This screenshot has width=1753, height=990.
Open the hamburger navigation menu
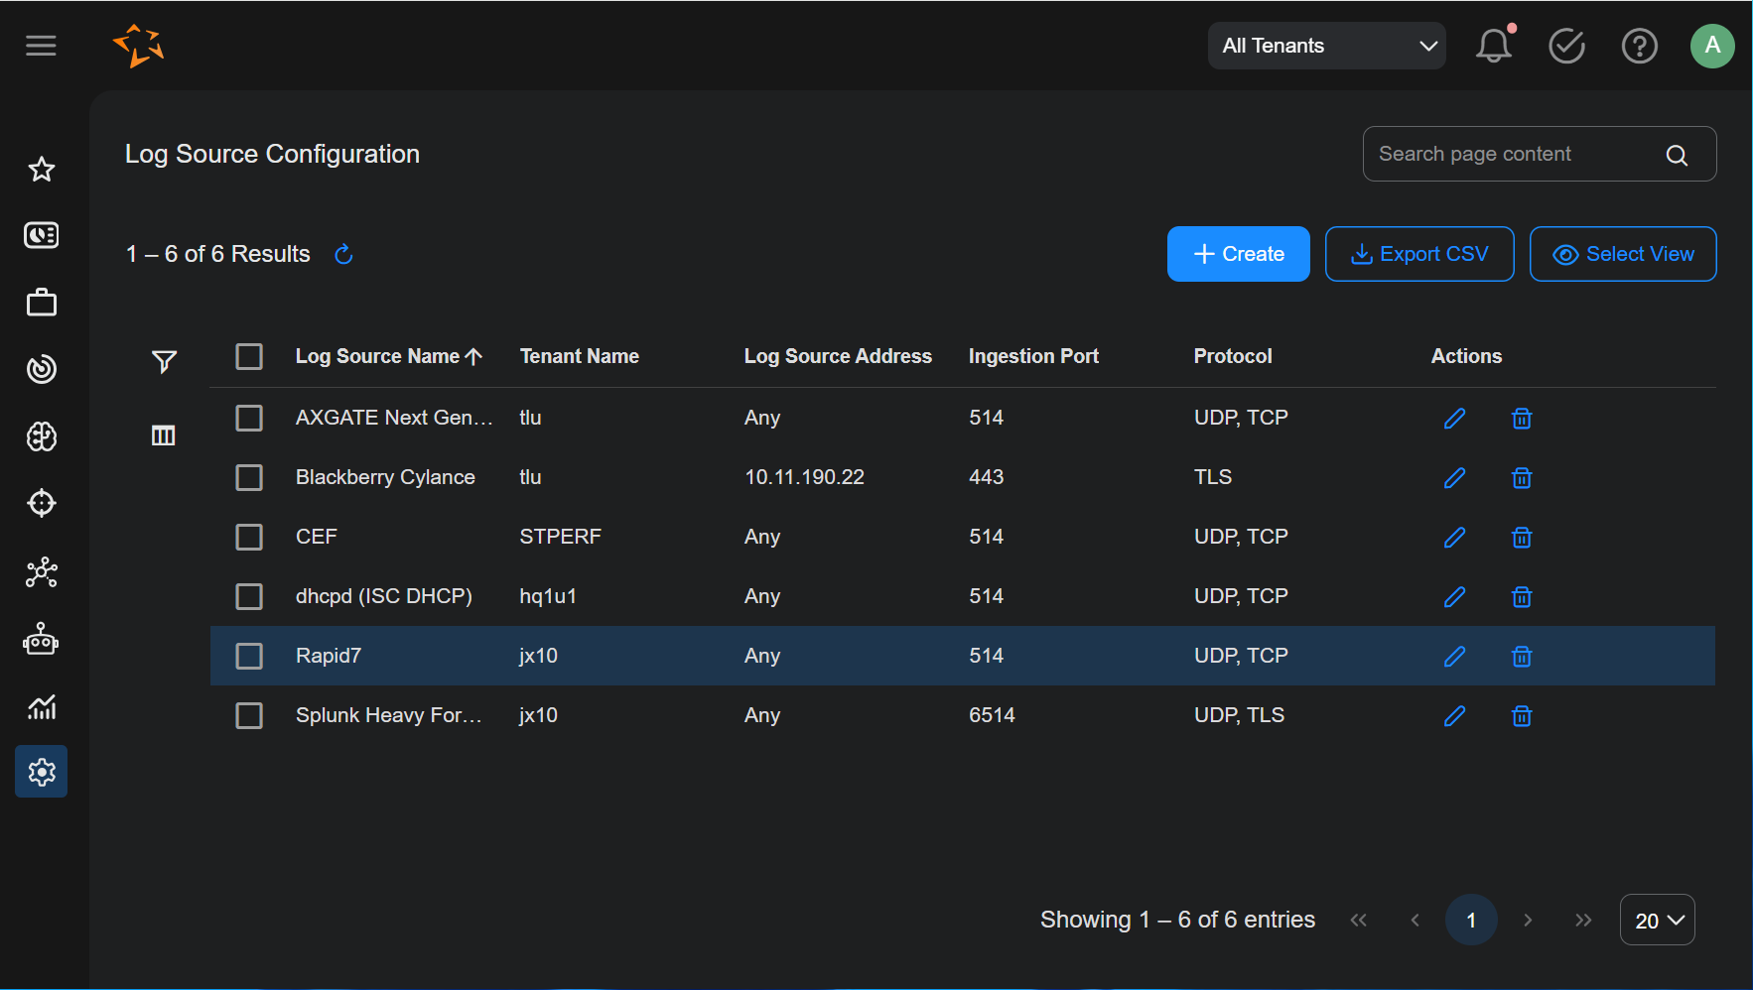point(41,46)
